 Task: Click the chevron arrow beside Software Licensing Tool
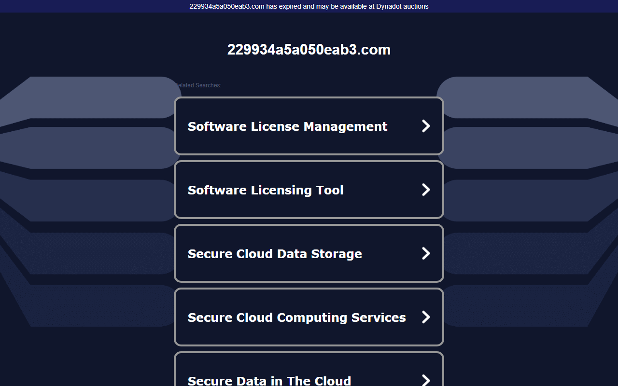426,190
